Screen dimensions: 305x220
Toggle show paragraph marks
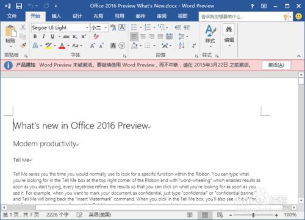pos(194,46)
